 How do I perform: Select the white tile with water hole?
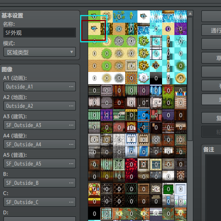coord(144,17)
